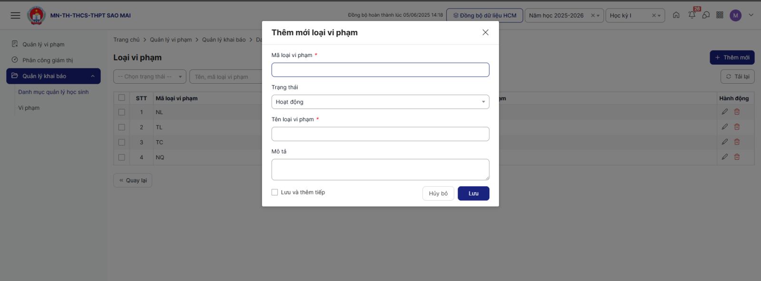The image size is (761, 281).
Task: Click the 'Lưu' save button
Action: (473, 194)
